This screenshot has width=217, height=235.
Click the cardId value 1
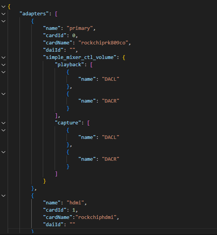pos(74,210)
